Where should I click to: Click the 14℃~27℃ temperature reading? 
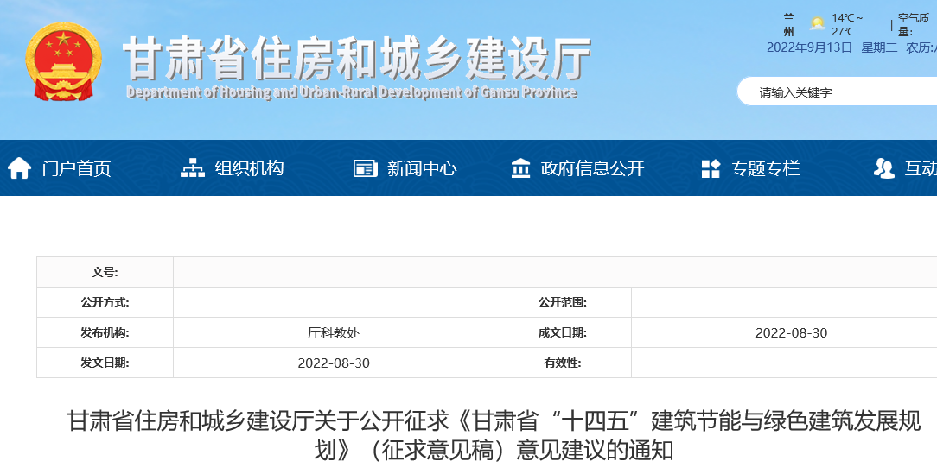point(847,24)
